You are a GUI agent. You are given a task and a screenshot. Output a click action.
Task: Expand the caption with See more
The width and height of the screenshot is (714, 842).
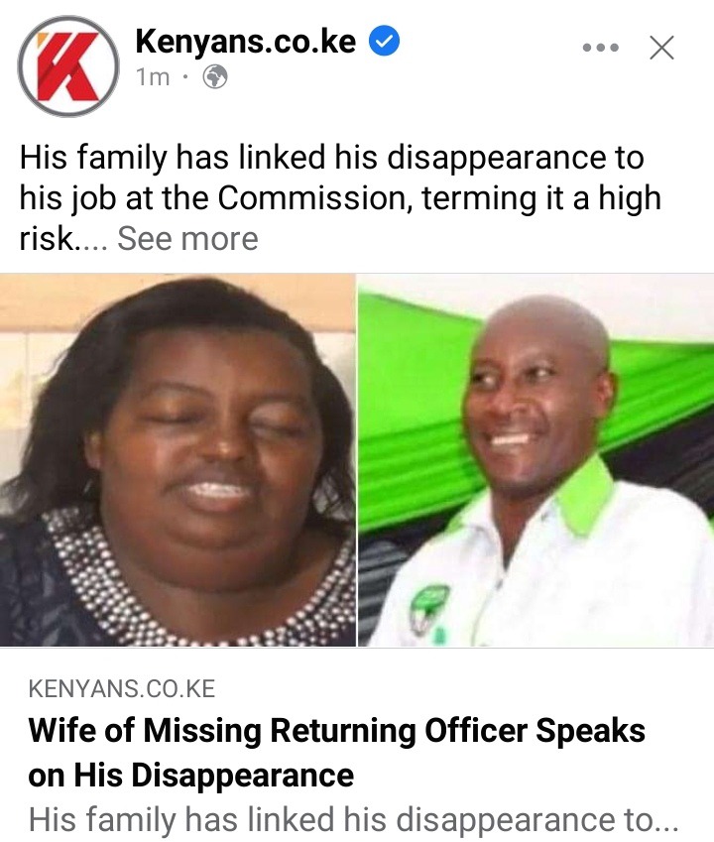point(187,238)
